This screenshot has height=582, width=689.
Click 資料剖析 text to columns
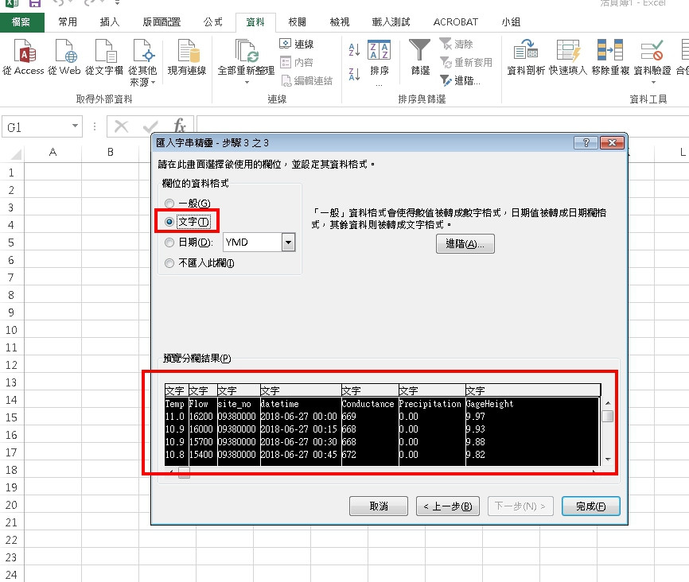pos(526,57)
